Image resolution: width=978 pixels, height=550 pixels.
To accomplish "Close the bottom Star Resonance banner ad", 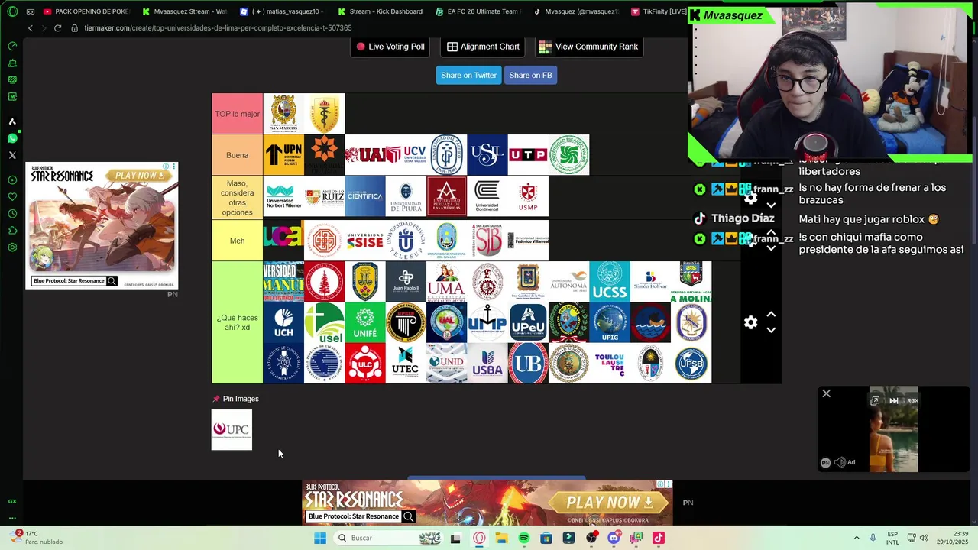I will pos(669,484).
